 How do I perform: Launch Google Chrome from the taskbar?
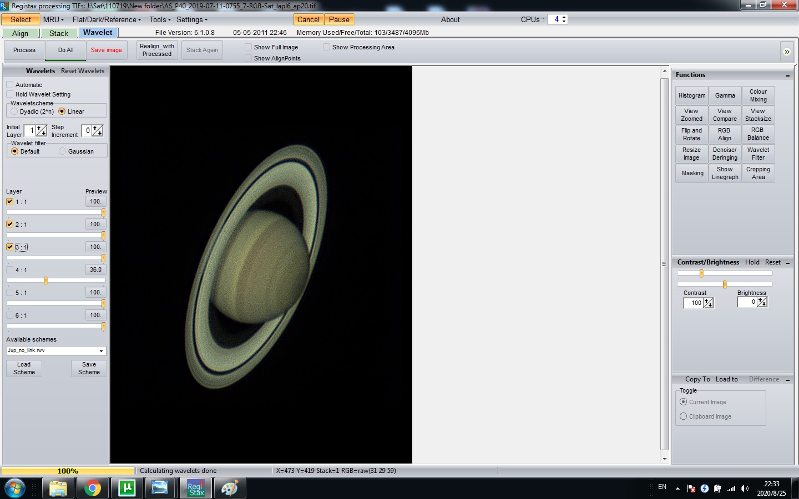click(x=93, y=488)
